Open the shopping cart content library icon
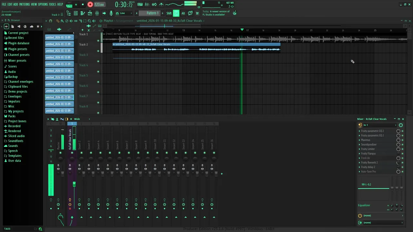Screen dimensions: 413x232 tap(197, 13)
